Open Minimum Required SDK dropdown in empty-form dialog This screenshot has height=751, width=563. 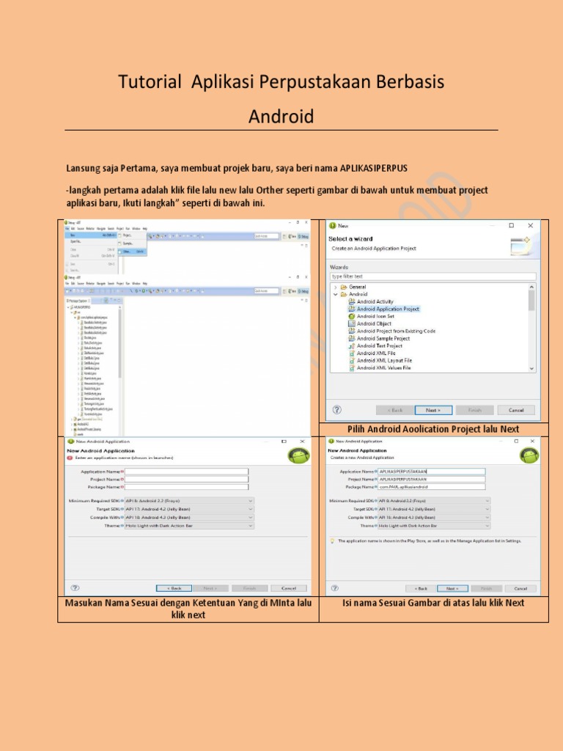pos(189,501)
